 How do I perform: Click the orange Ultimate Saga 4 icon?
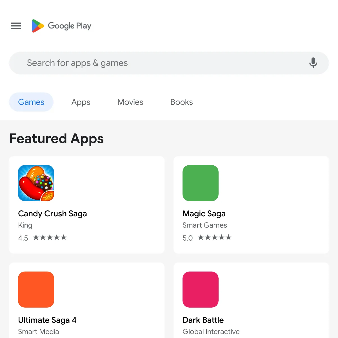[x=36, y=290]
